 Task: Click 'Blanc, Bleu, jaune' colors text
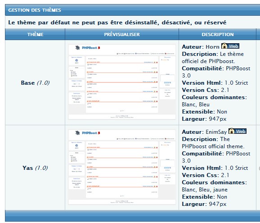(x=205, y=190)
